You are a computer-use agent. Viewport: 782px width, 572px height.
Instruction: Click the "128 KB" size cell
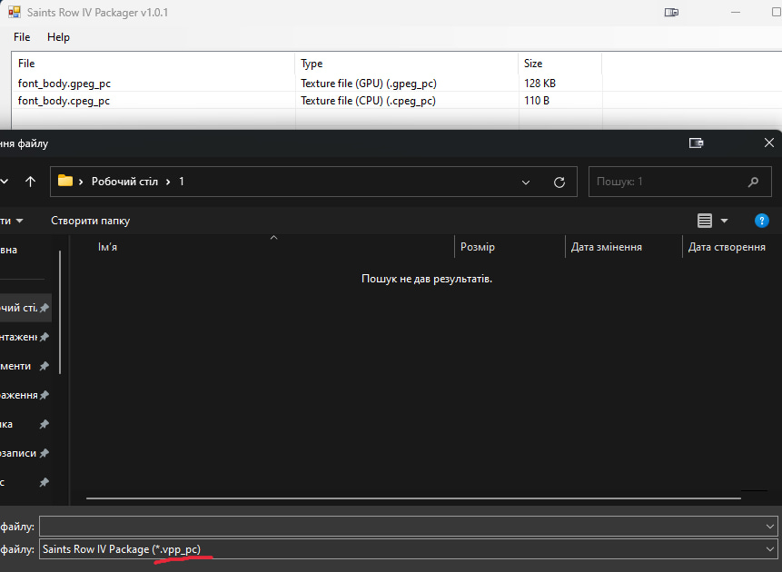pyautogui.click(x=539, y=84)
